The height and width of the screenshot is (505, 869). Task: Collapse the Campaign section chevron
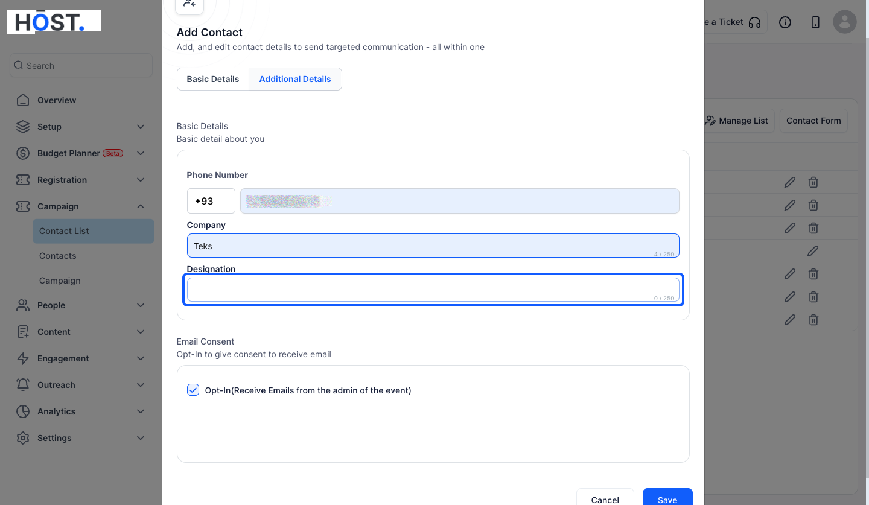point(141,206)
